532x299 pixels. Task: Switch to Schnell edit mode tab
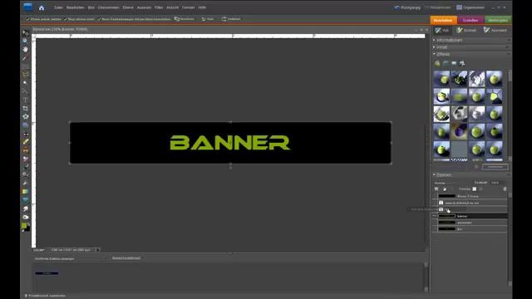point(467,30)
